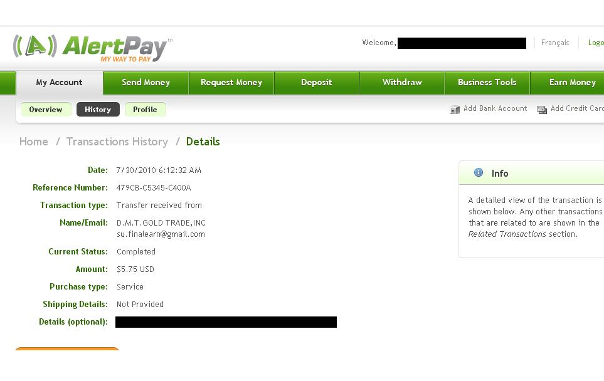Go to the Request Money tab
The width and height of the screenshot is (604, 381).
pyautogui.click(x=231, y=82)
